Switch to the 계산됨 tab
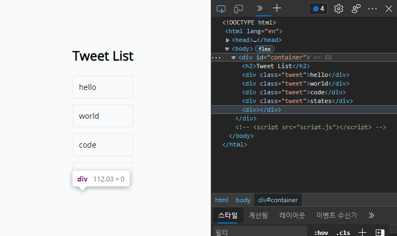This screenshot has width=397, height=236. (x=258, y=215)
